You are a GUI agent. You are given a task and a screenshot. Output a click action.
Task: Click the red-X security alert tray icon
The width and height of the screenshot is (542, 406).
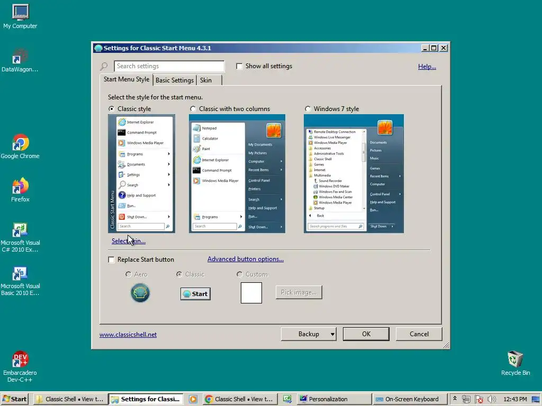click(478, 400)
